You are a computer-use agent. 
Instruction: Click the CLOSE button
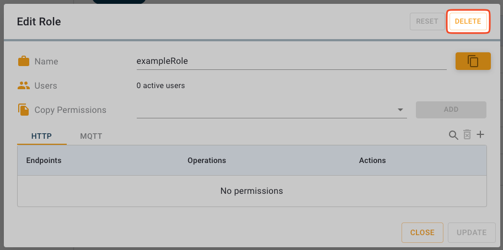(422, 232)
